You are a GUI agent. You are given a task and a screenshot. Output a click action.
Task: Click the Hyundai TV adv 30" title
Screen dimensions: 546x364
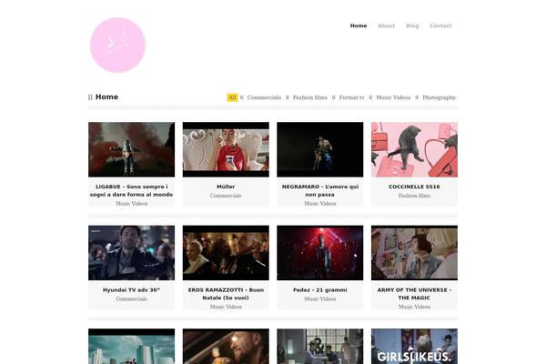coord(132,290)
